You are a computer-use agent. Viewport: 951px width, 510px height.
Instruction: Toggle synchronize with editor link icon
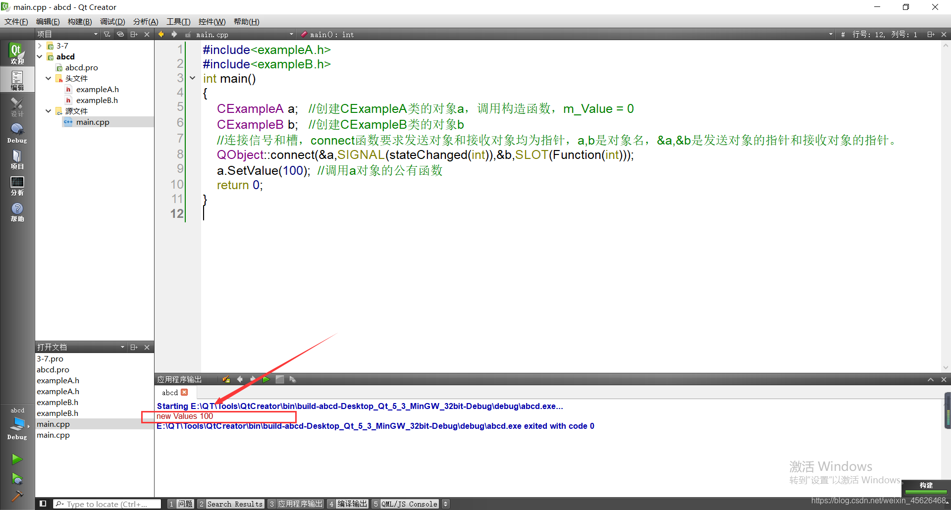(x=120, y=34)
